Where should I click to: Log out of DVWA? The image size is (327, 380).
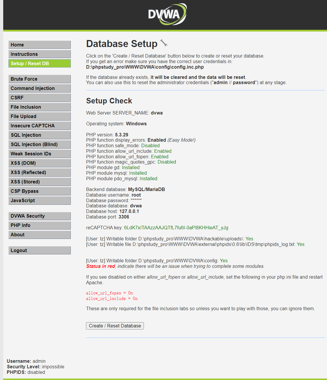39,250
